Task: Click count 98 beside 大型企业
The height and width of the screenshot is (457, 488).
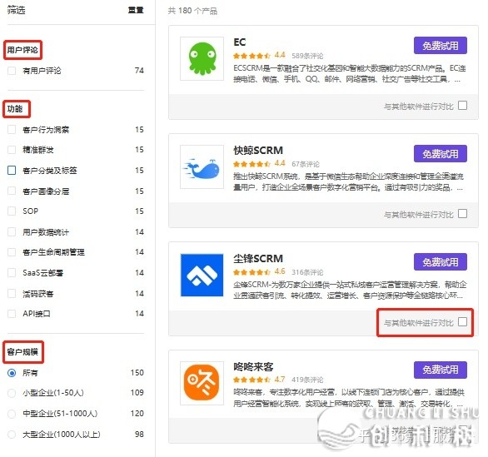Action: point(139,435)
